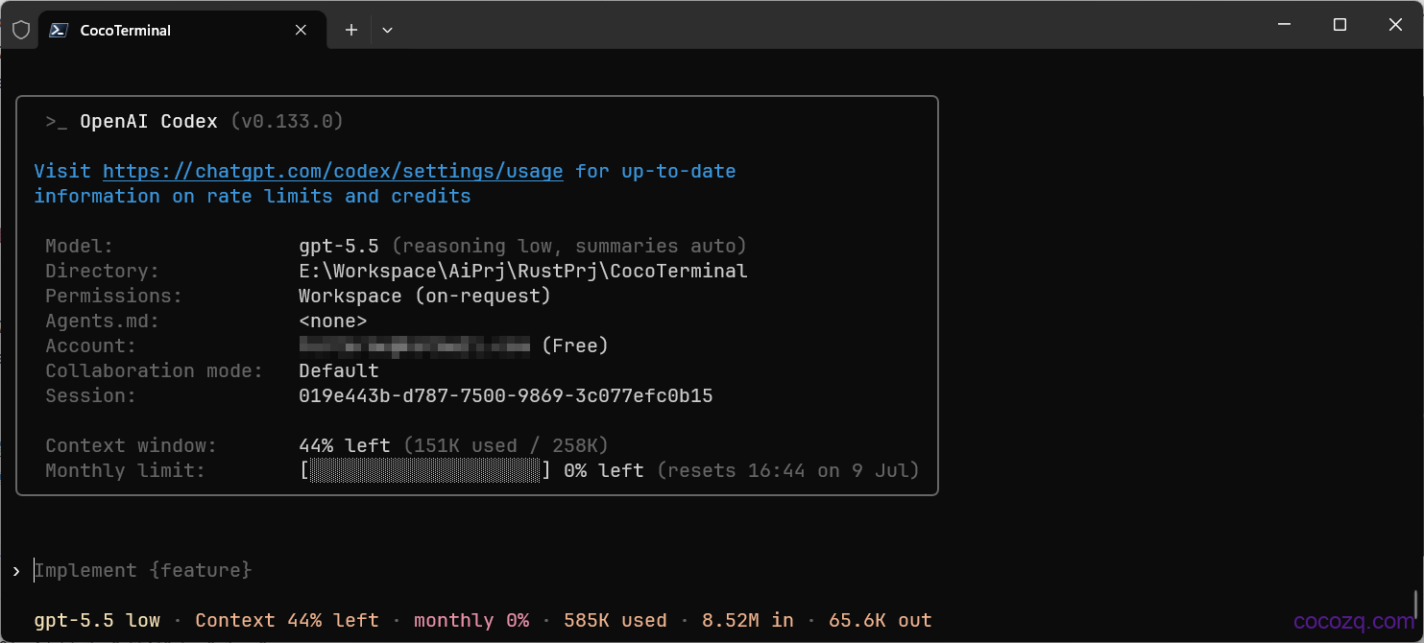This screenshot has height=643, width=1424.
Task: Click the shield icon in title bar
Action: point(21,30)
